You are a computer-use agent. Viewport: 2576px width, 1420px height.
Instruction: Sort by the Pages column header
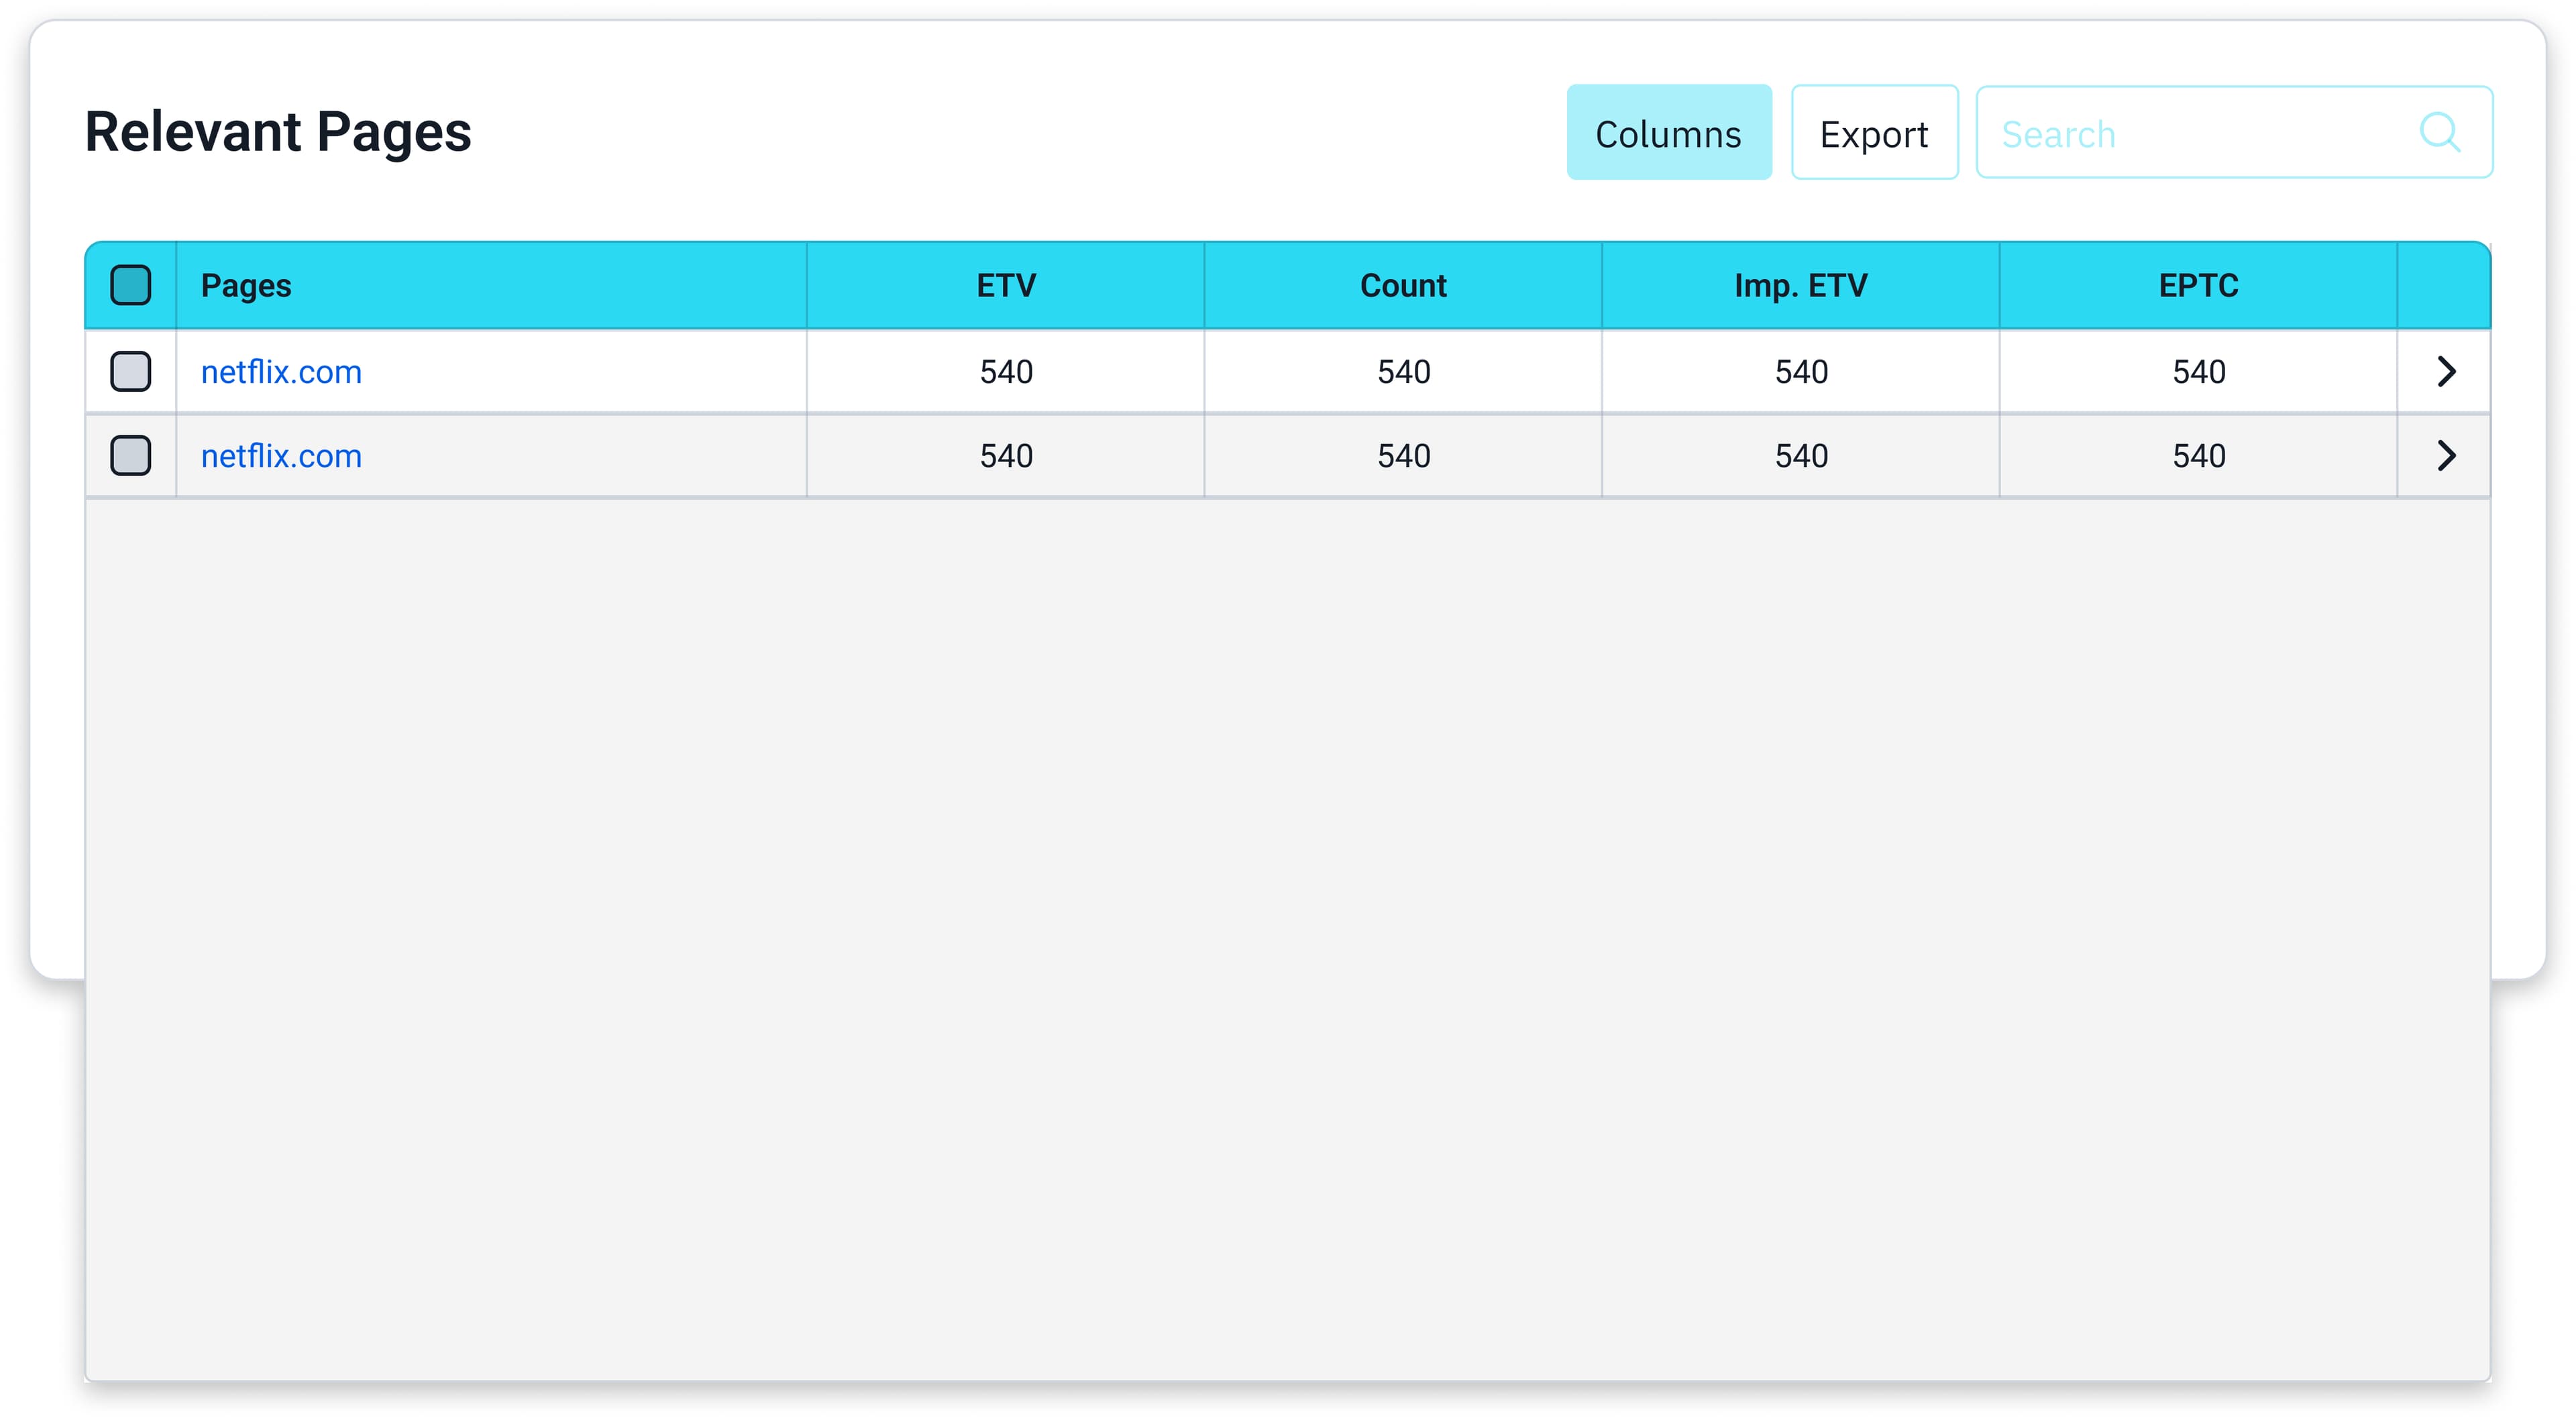click(x=246, y=286)
